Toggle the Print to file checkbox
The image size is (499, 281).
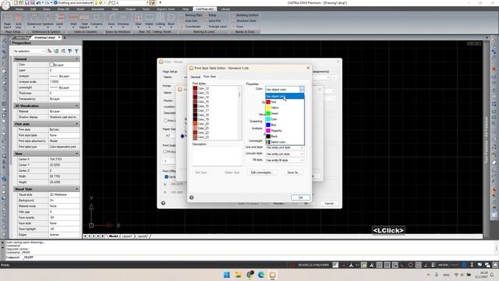click(x=165, y=120)
